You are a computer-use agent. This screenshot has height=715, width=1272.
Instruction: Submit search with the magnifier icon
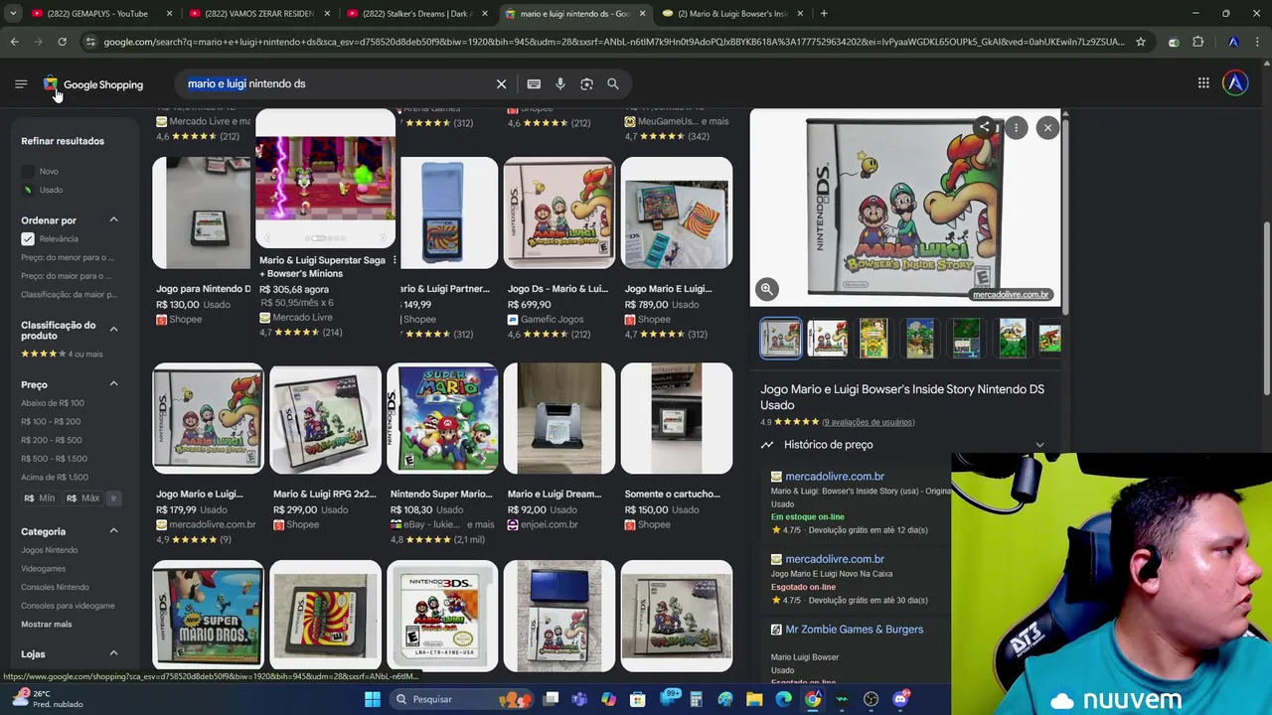613,84
